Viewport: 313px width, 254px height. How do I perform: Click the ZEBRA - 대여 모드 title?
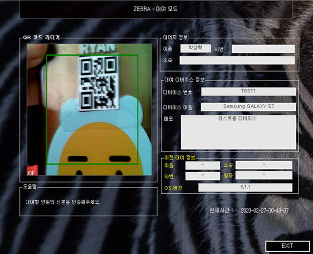click(x=156, y=9)
